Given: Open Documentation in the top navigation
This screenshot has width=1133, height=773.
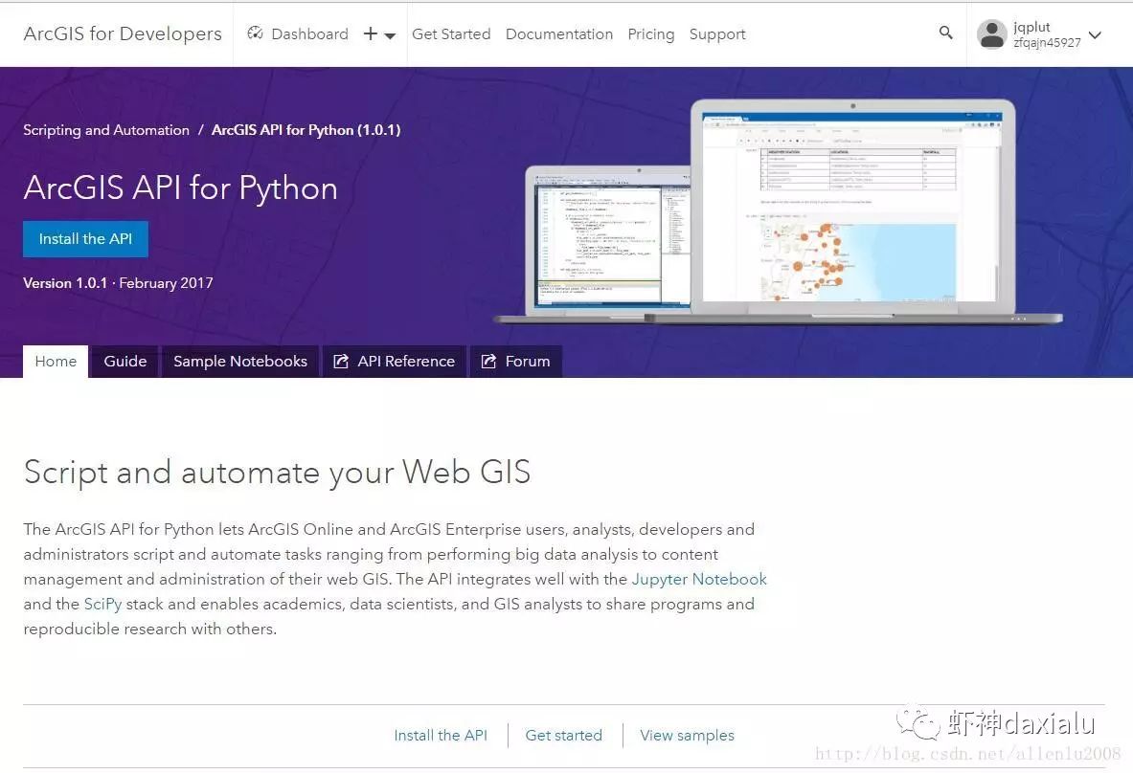Looking at the screenshot, I should click(x=559, y=33).
